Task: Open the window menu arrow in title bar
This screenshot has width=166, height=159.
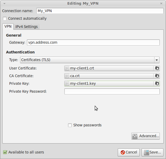Action: pos(4,4)
